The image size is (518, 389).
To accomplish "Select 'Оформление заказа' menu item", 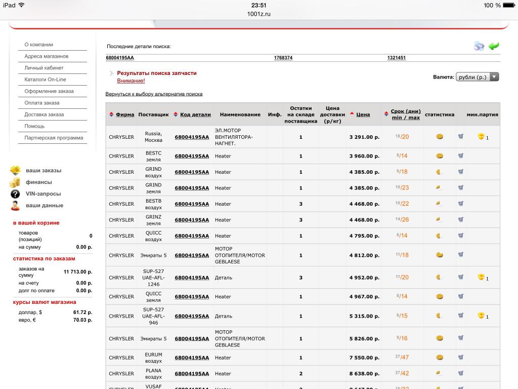I will (x=49, y=91).
